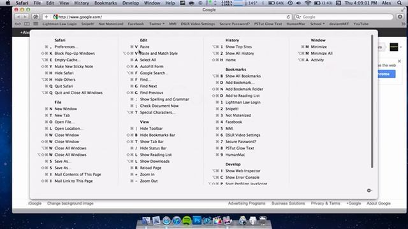Click the iGoogle footer link
Screen dimensions: 408x229
click(x=35, y=204)
